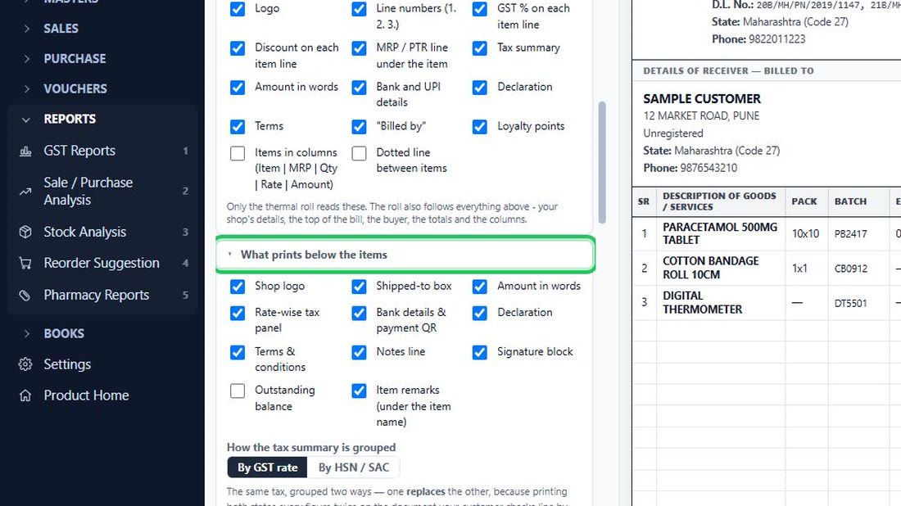Click SAMPLE CUSTOMER name in preview
Viewport: 901px width, 506px height.
[x=702, y=99]
